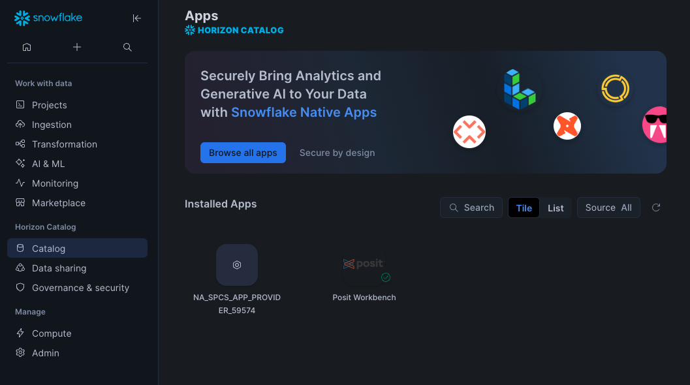The image size is (690, 385).
Task: Open Governance & security section
Action: (x=77, y=287)
